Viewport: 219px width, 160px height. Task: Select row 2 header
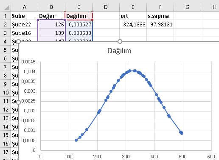point(6,24)
